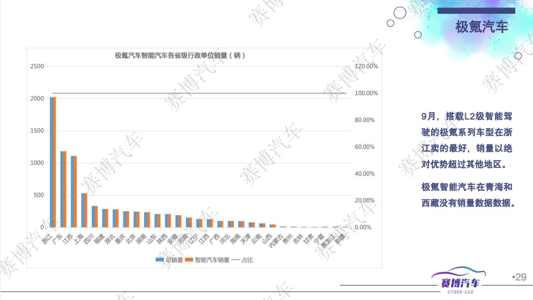Click the 安徽 axis label
Viewport: 533px width, 300px height.
[x=173, y=238]
